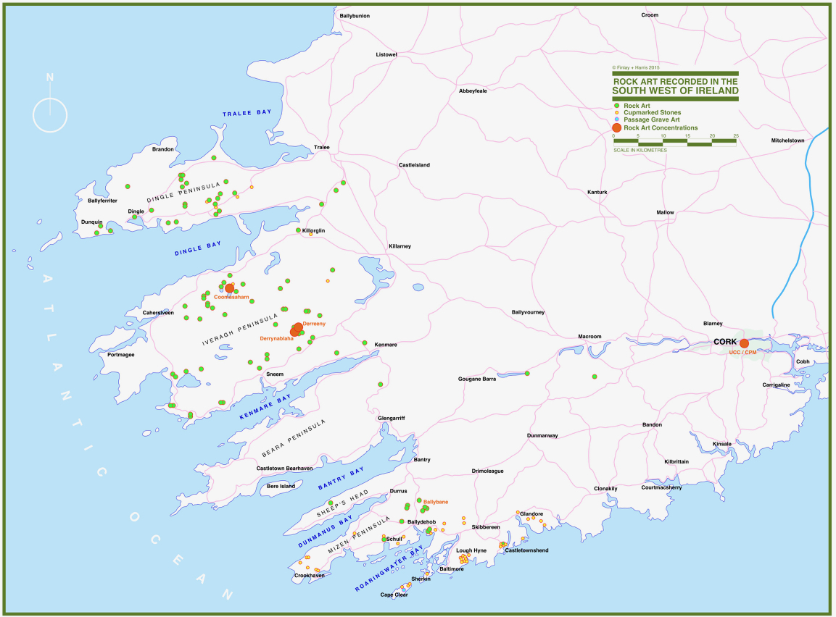
Task: Click the green marker next to Killorglin
Action: tap(298, 230)
